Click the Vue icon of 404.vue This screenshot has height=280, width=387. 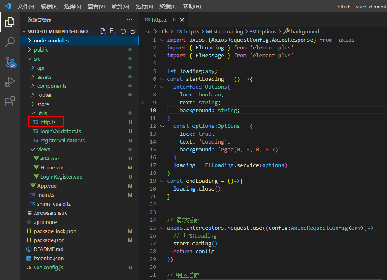point(36,158)
